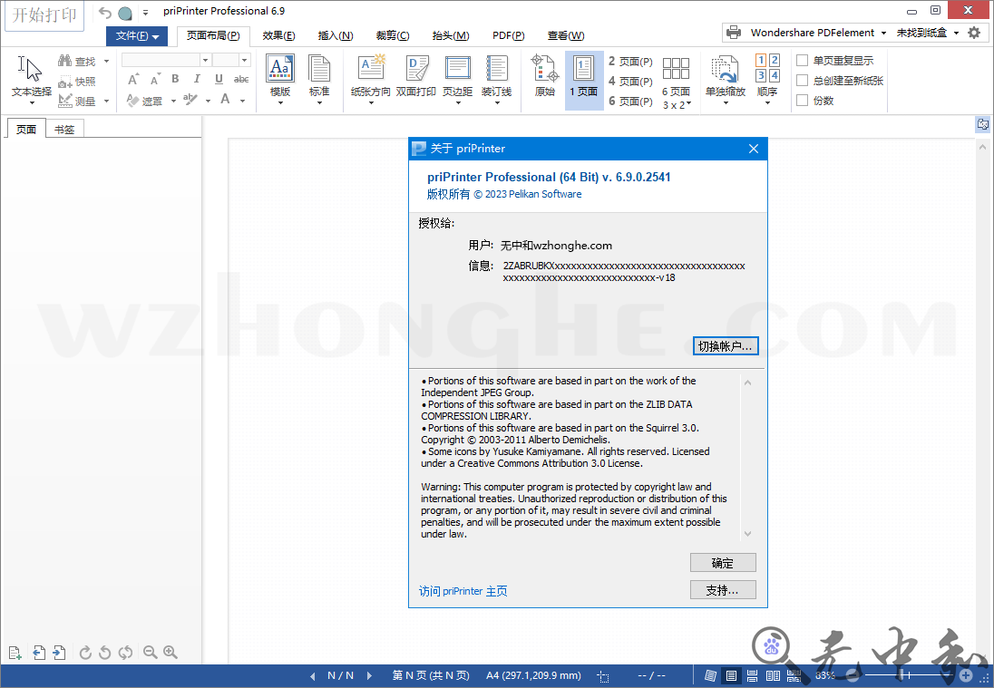This screenshot has height=688, width=994.
Task: Switch to the 效果(E) ribbon tab
Action: tap(278, 36)
